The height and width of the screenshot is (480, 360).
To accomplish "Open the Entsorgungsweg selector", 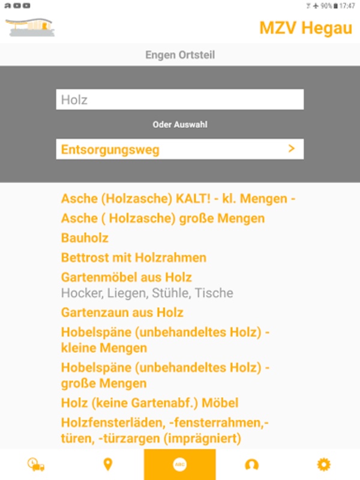I will tap(179, 149).
